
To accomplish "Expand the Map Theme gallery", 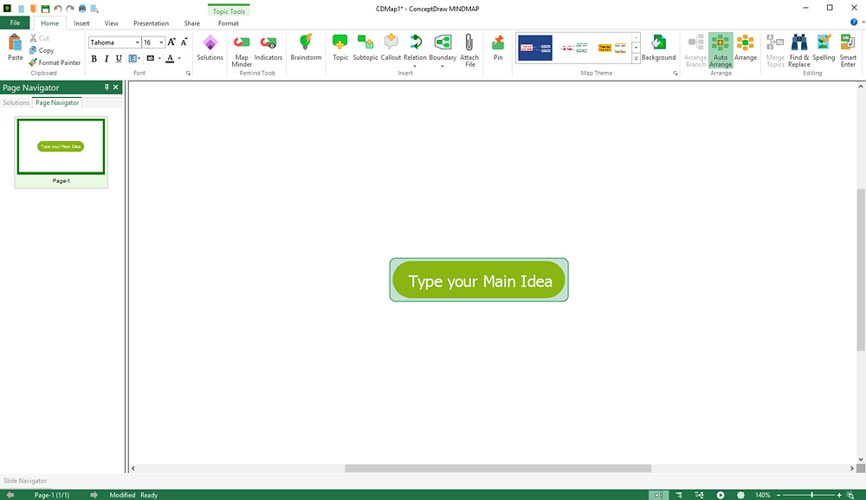I will (x=636, y=59).
